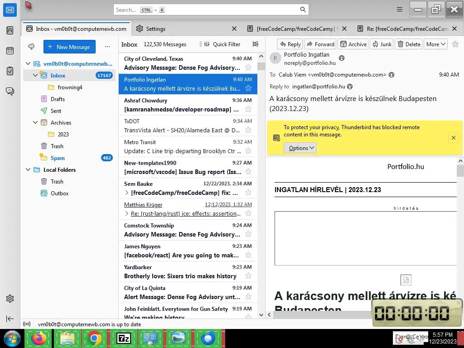Click contact icon next to Calub Viem recipient
464x348 pixels.
click(391, 75)
